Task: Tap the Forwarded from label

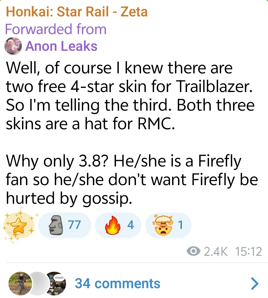Action: 56,29
